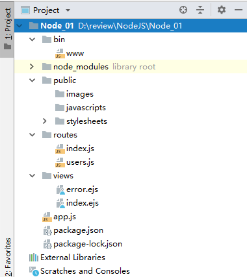Screen dimensions: 247x277
Task: Select users.js under routes
Action: pos(80,162)
